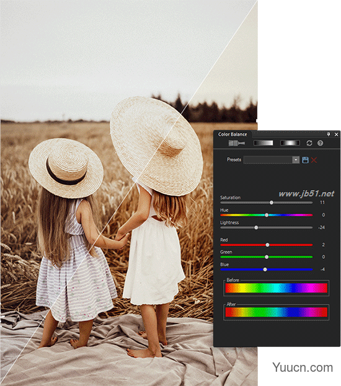Delete preset with red X icon
The height and width of the screenshot is (386, 341).
(314, 160)
